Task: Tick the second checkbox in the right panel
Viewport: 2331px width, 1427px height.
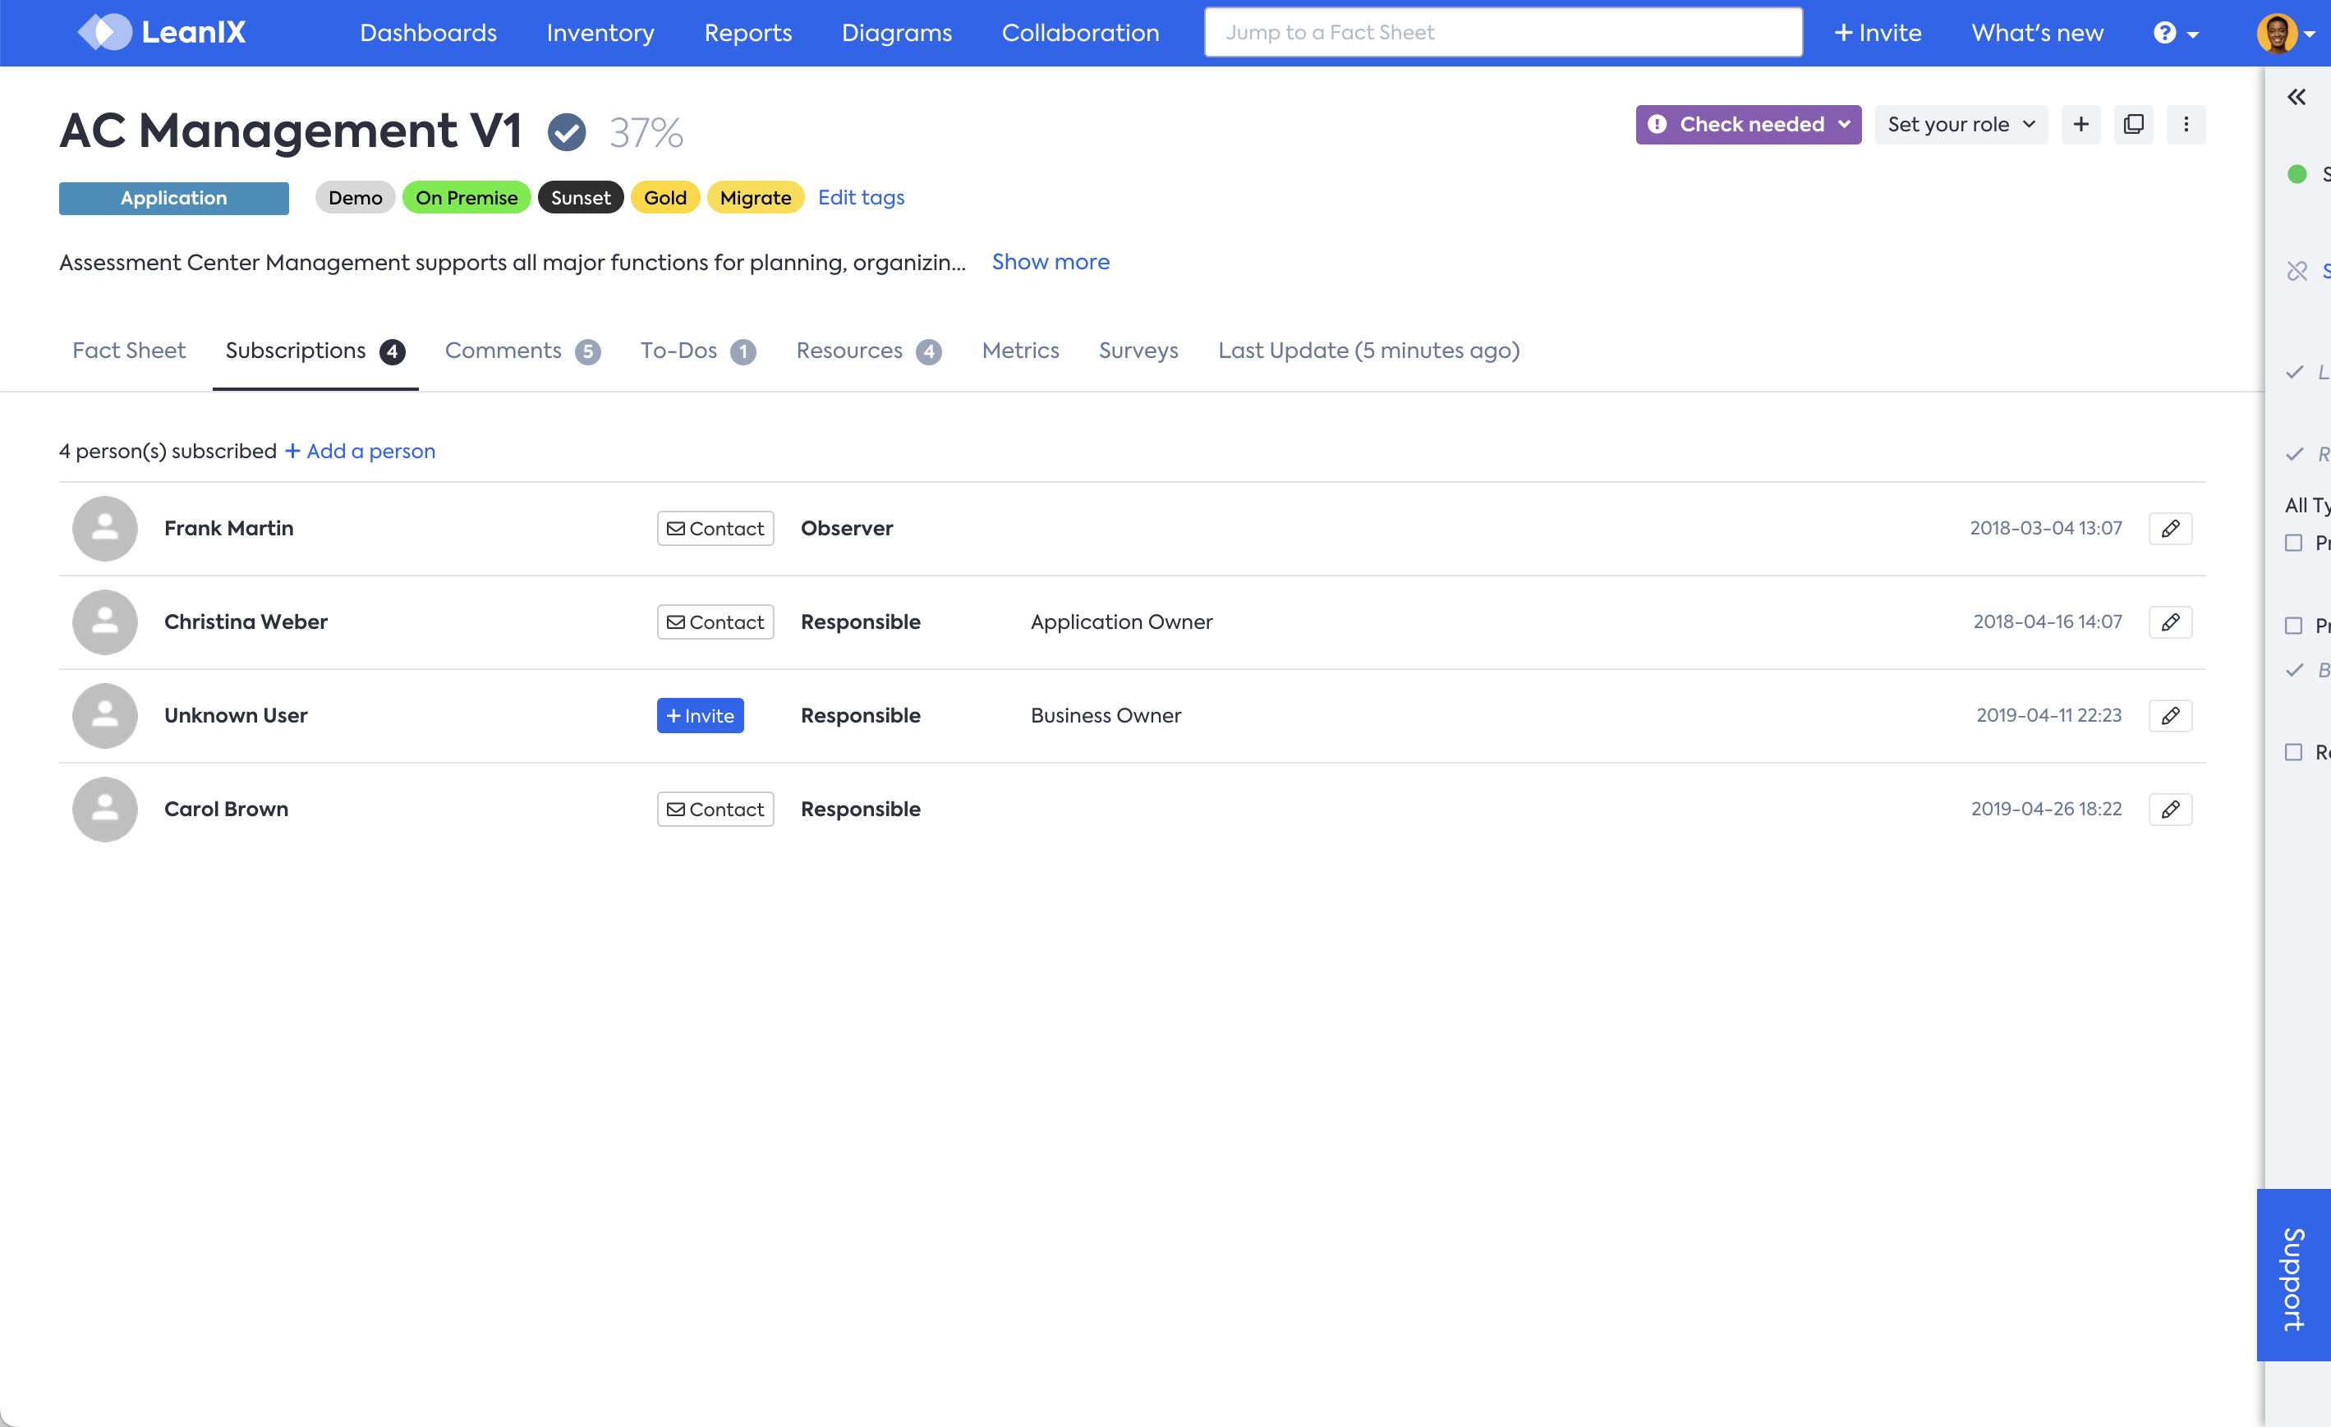Action: pyautogui.click(x=2293, y=626)
